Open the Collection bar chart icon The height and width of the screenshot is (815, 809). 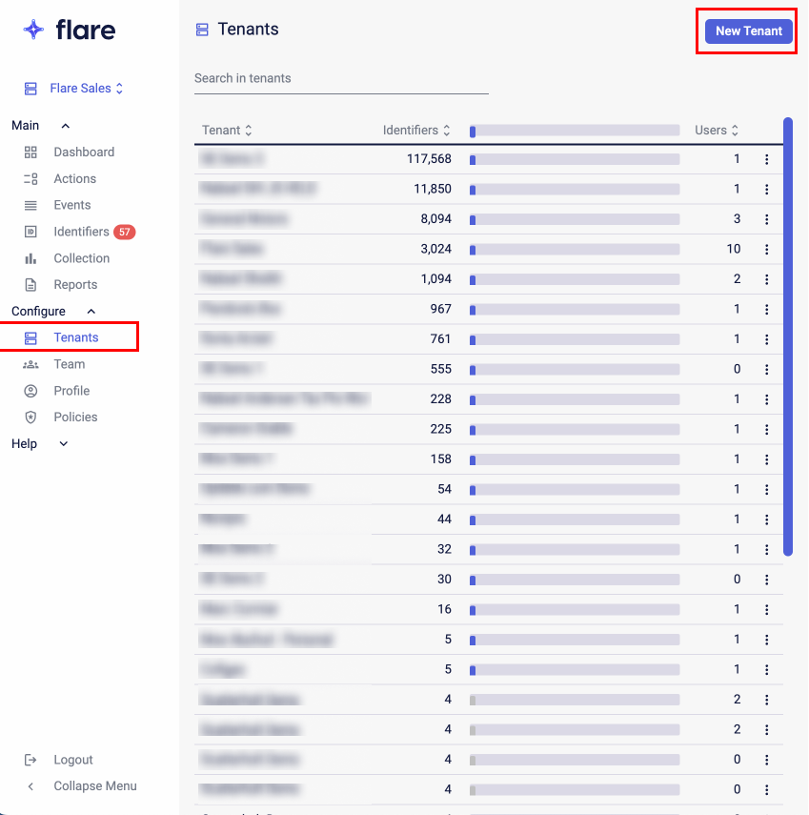30,258
